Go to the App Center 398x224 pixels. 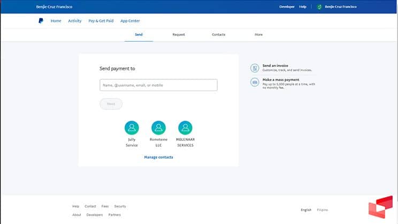[x=130, y=21]
